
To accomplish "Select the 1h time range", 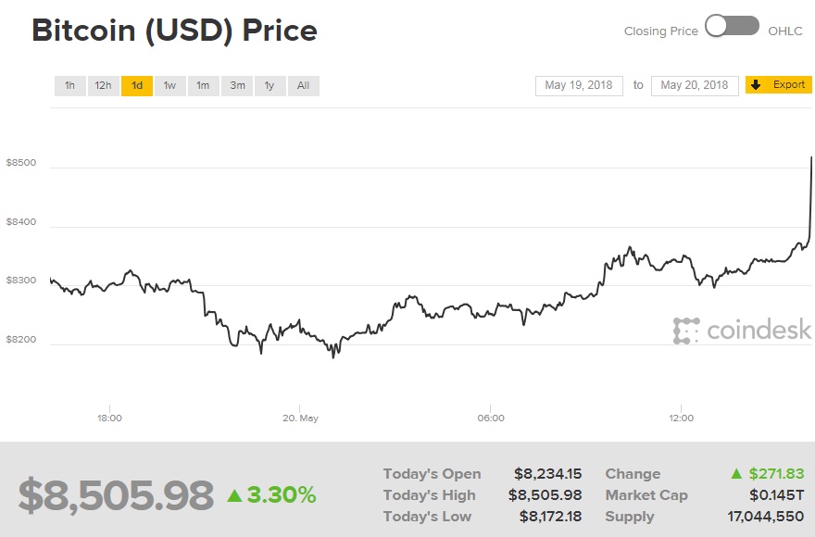I will pos(69,85).
